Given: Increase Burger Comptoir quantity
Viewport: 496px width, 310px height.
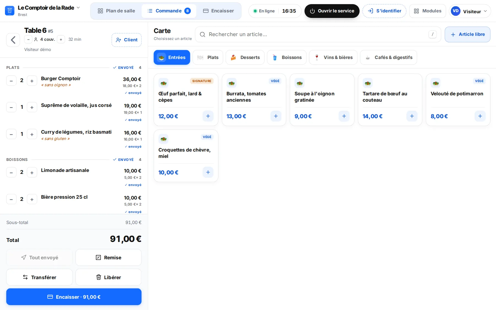Looking at the screenshot, I should (x=32, y=81).
